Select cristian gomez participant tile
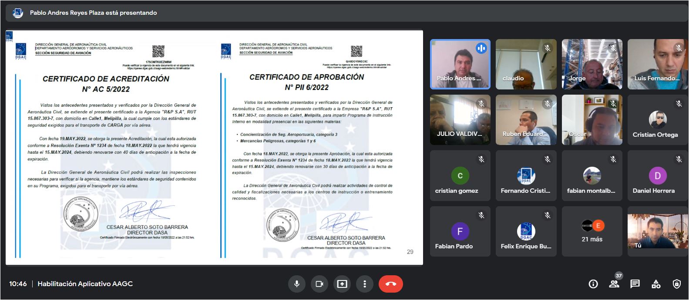 pyautogui.click(x=460, y=175)
